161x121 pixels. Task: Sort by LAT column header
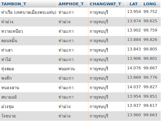click(134, 4)
